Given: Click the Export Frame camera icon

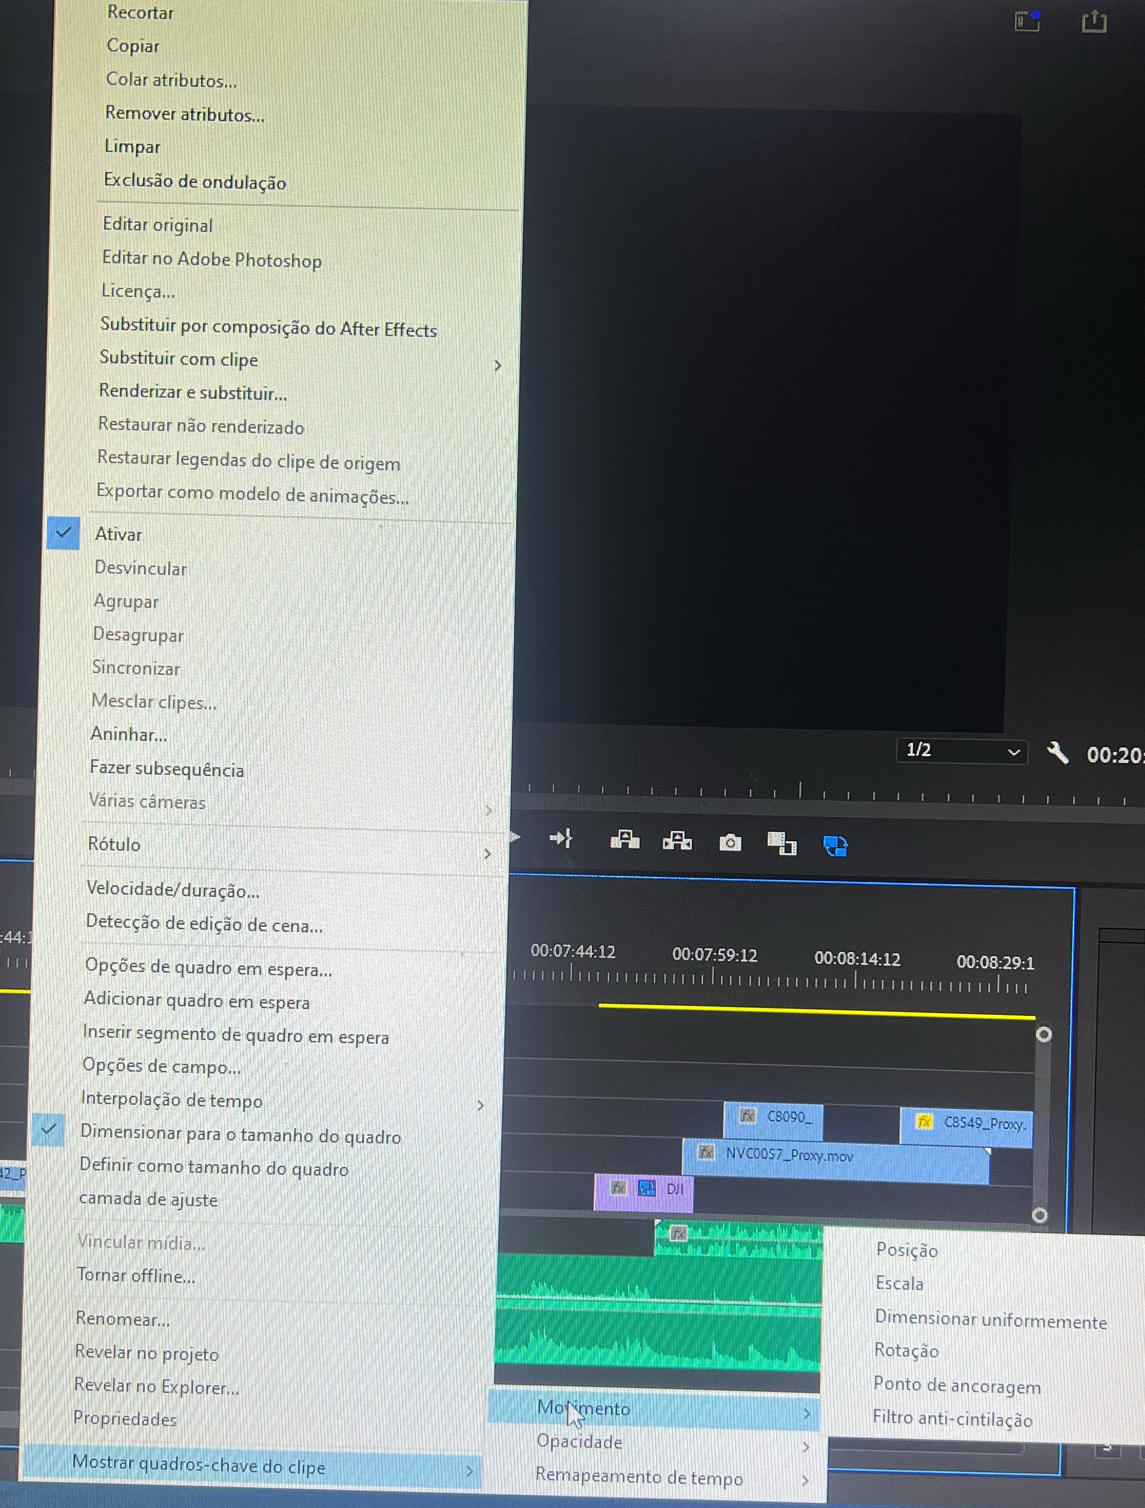Looking at the screenshot, I should tap(730, 843).
